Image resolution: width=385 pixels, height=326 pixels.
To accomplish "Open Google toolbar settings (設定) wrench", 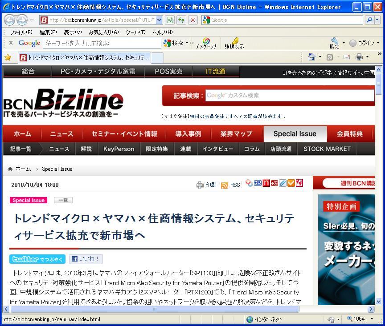I will (334, 43).
